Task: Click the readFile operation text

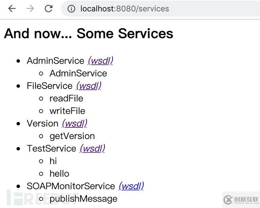Action: (x=66, y=98)
